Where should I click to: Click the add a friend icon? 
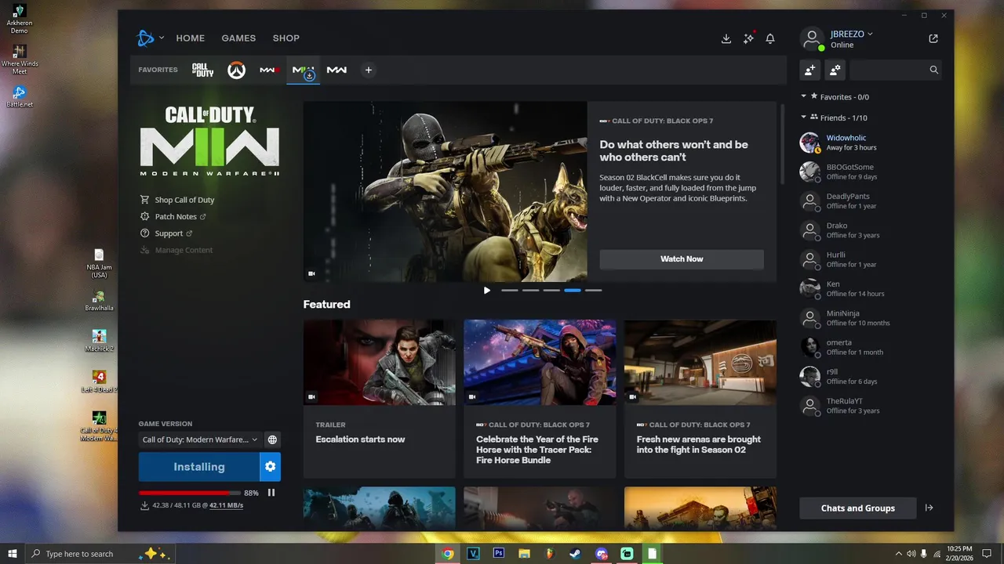tap(809, 70)
